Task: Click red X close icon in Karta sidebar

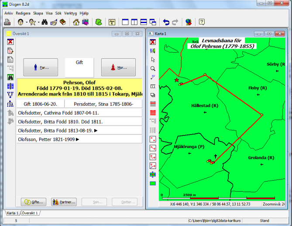Action: point(153,42)
